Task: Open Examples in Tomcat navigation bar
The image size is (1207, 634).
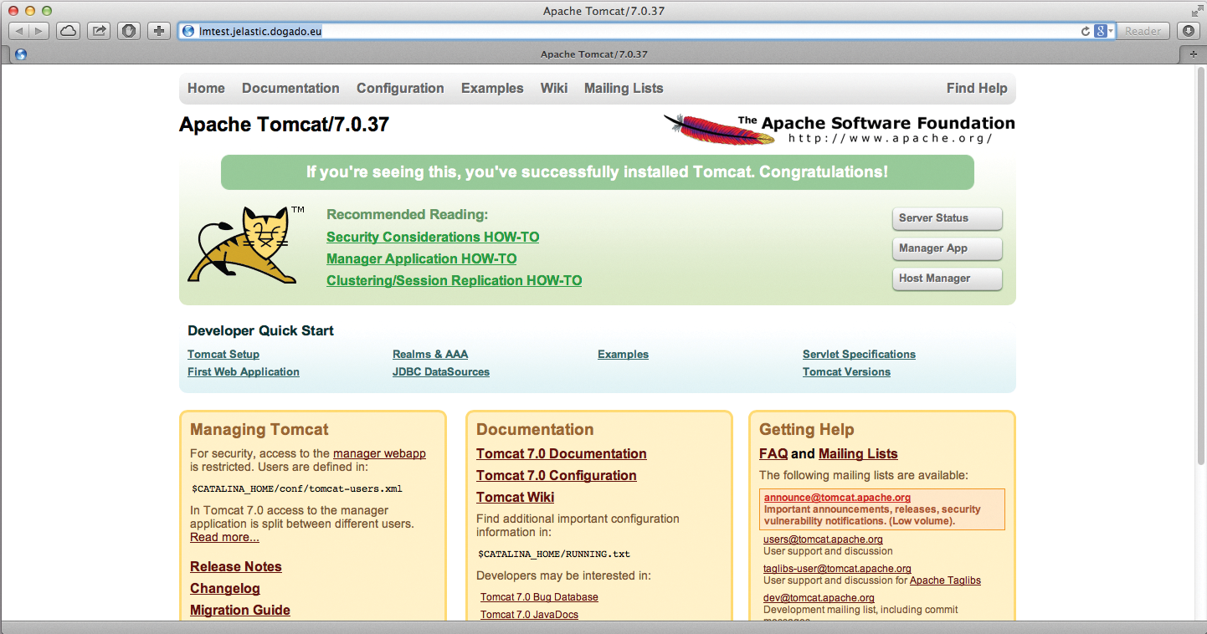Action: pos(492,88)
